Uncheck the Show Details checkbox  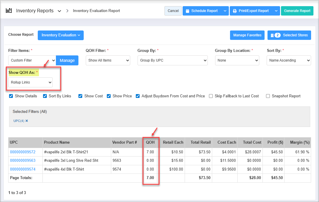11,96
